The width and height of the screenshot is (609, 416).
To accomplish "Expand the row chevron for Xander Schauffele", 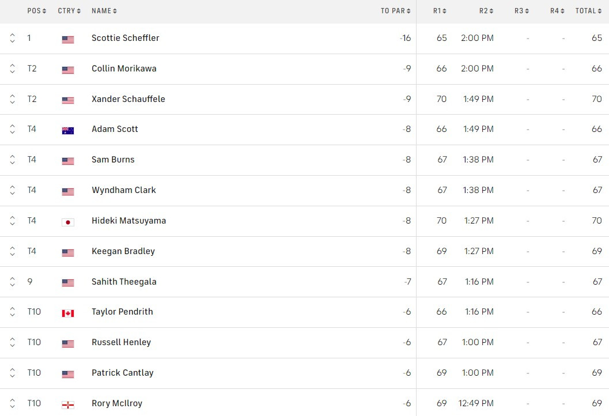I will (12, 99).
